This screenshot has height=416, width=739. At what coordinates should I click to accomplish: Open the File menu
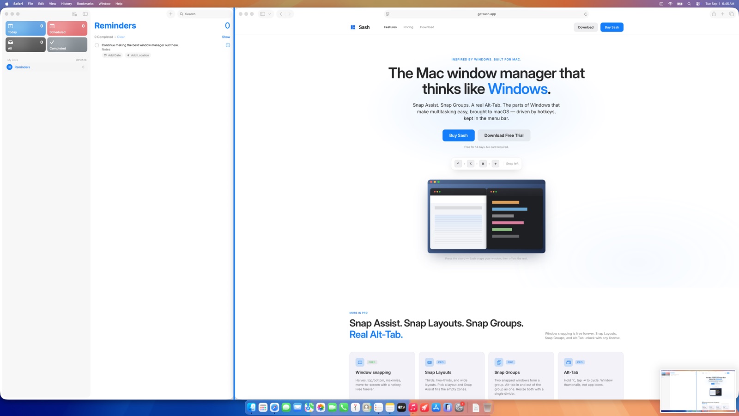tap(30, 4)
